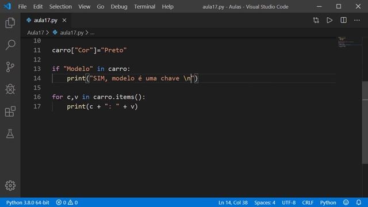Image resolution: width=368 pixels, height=207 pixels.
Task: Click the Aula17 breadcrumb folder
Action: (36, 33)
